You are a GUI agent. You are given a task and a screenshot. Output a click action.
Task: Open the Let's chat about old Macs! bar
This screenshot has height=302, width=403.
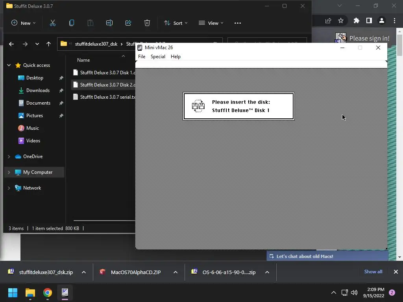pyautogui.click(x=327, y=256)
